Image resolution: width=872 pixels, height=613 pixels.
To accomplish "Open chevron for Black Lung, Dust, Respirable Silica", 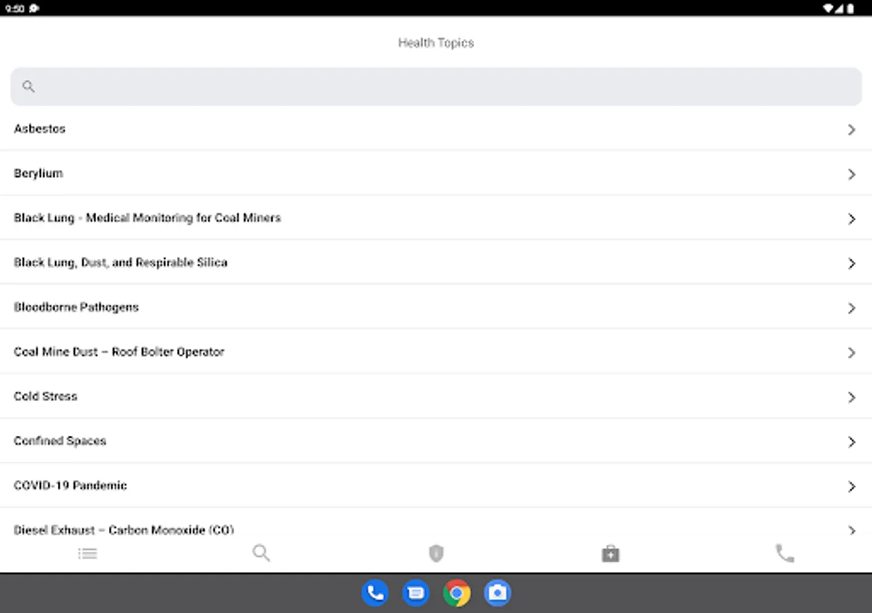I will [852, 264].
